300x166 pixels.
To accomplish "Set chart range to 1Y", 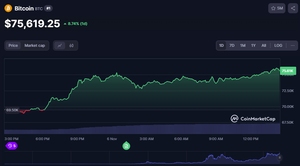I will coord(253,46).
